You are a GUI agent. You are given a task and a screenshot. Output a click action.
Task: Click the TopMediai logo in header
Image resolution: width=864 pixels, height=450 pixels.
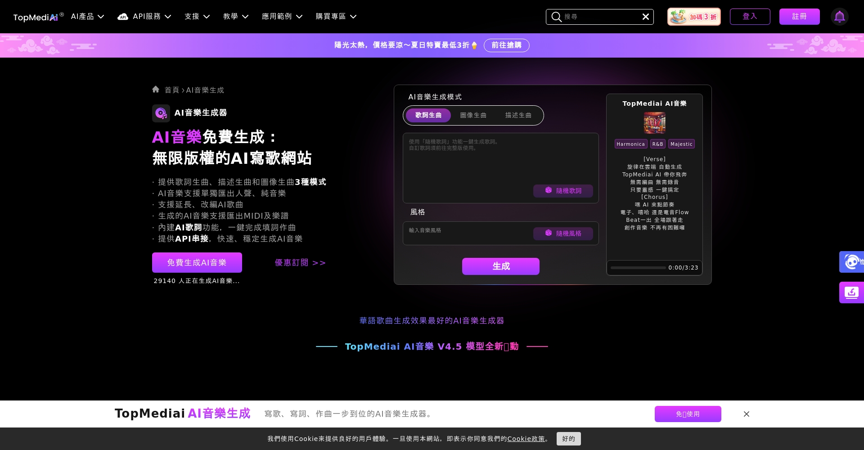point(38,17)
